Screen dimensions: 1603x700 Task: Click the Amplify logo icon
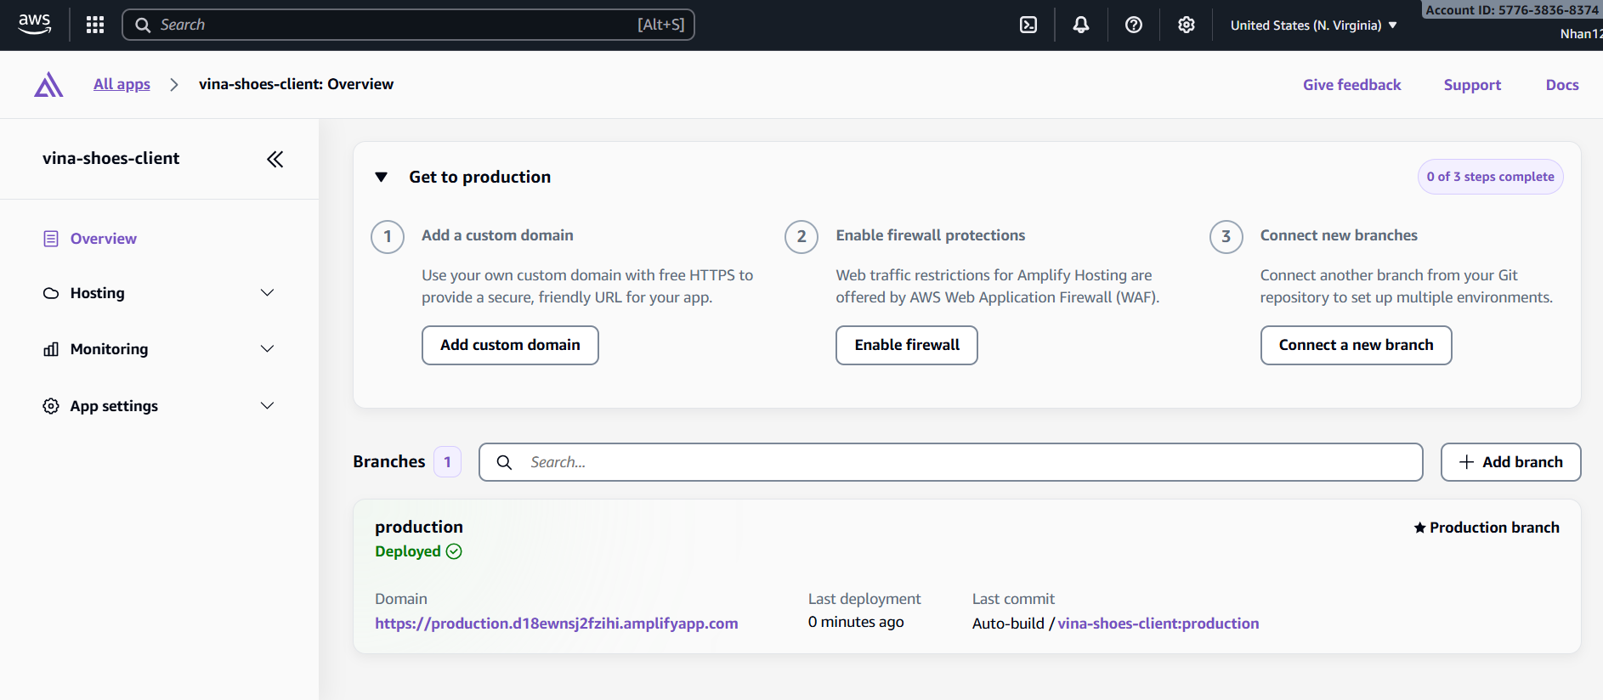click(x=48, y=84)
